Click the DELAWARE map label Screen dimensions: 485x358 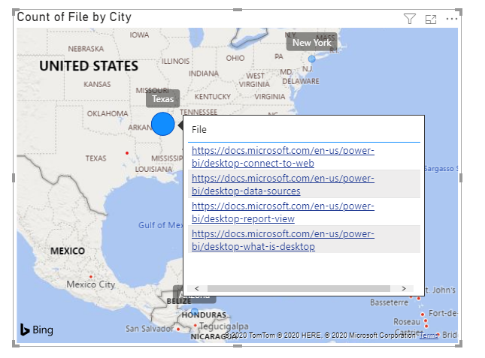click(x=301, y=81)
